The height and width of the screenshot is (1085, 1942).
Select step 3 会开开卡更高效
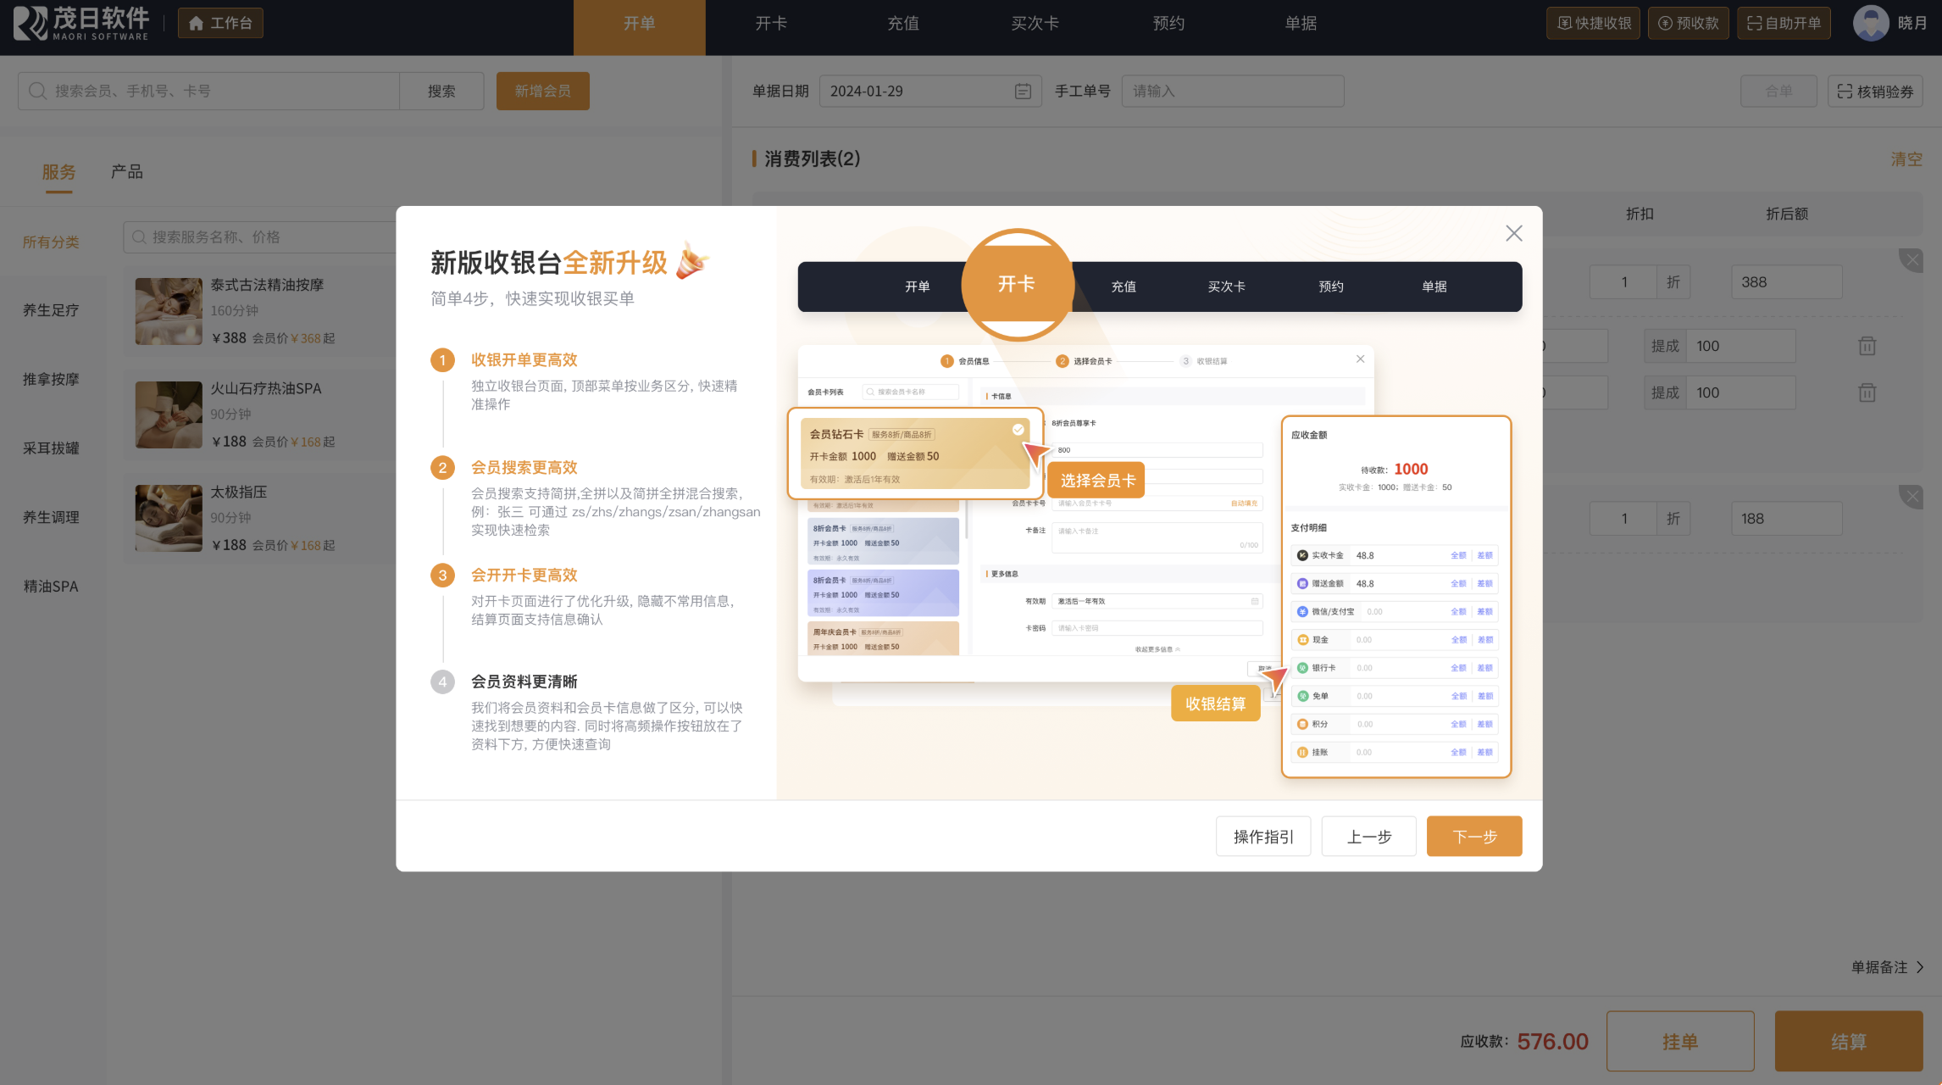(524, 576)
